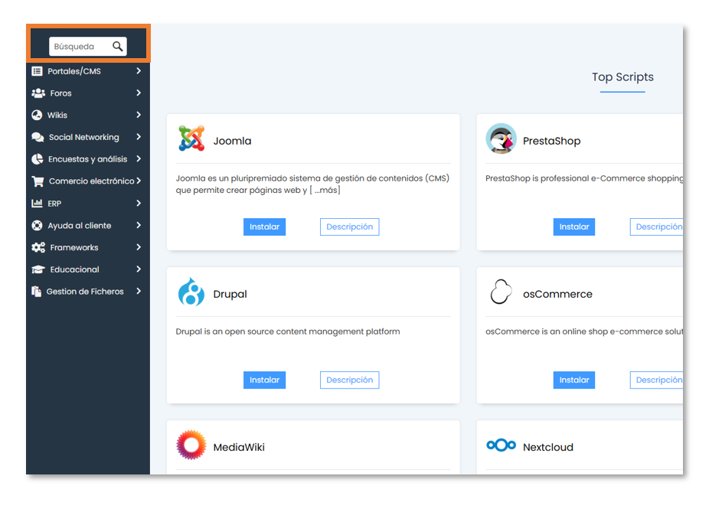The width and height of the screenshot is (722, 515).
Task: Open the Joomla Descripción button
Action: pyautogui.click(x=349, y=227)
